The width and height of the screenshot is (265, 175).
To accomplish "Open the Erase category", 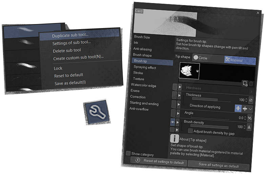I will (x=135, y=91).
